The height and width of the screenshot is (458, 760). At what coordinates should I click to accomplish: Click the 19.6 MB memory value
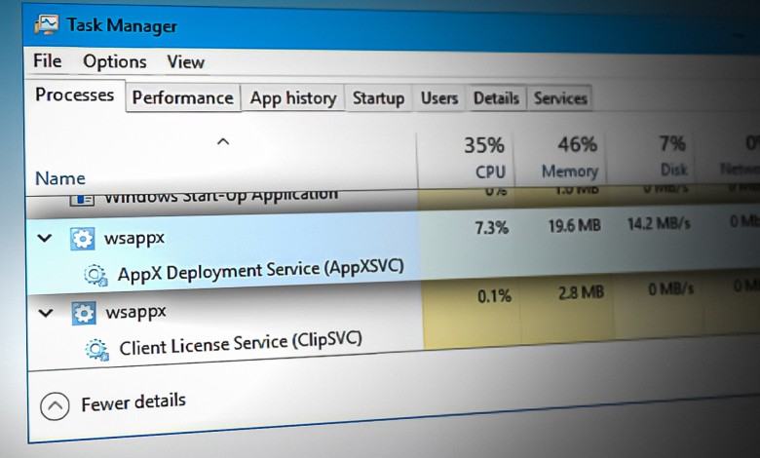point(574,225)
